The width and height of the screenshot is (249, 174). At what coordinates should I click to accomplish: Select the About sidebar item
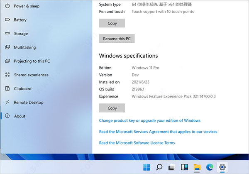pos(20,116)
